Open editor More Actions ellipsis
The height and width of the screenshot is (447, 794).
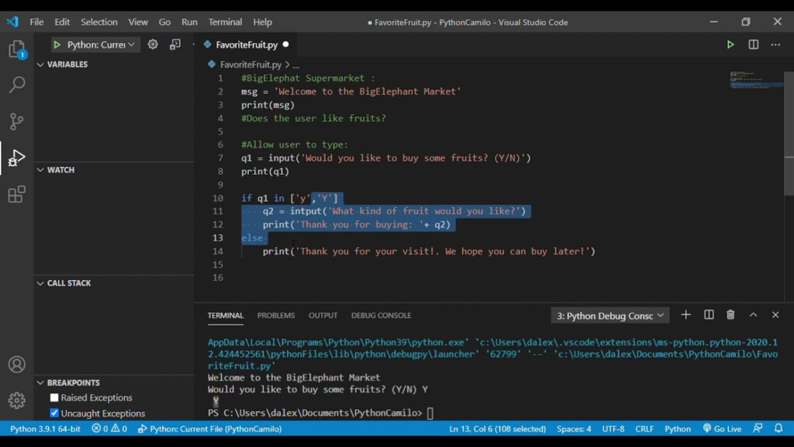pos(775,44)
